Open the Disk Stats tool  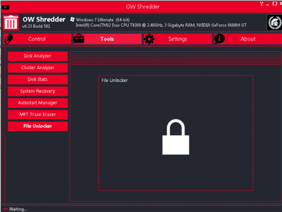click(38, 79)
